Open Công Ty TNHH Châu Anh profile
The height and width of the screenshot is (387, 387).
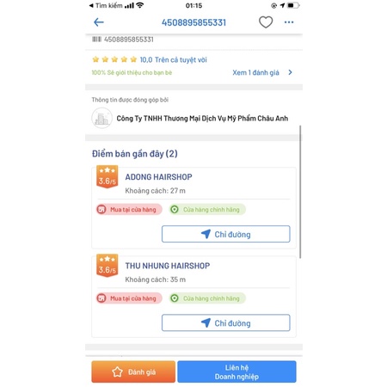[x=202, y=119]
